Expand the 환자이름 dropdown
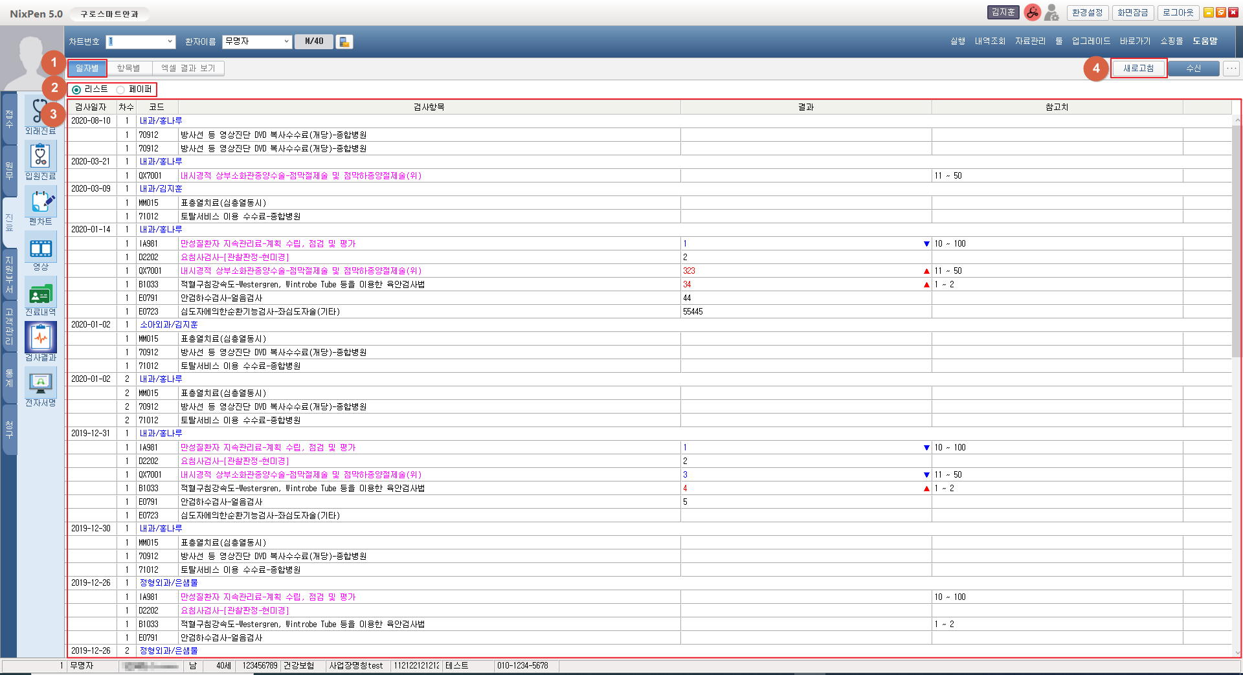The width and height of the screenshot is (1243, 675). click(286, 42)
